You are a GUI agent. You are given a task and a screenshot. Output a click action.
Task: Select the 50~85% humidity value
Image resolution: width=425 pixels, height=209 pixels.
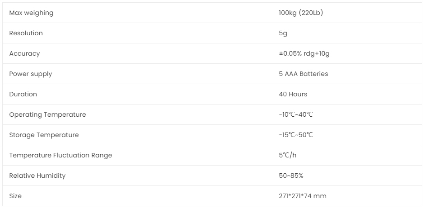[x=291, y=176]
